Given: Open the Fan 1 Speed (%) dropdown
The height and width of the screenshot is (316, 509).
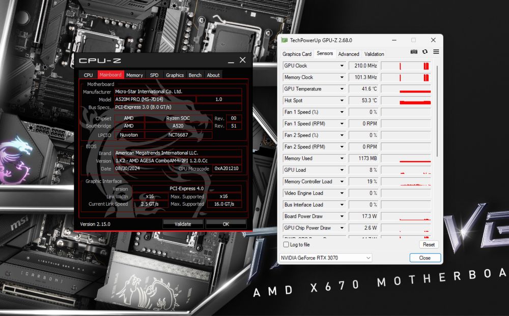Looking at the screenshot, I should click(342, 112).
